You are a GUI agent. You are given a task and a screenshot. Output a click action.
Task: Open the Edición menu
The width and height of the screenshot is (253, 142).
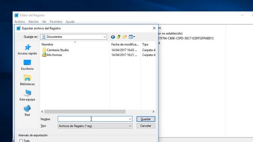click(x=33, y=22)
